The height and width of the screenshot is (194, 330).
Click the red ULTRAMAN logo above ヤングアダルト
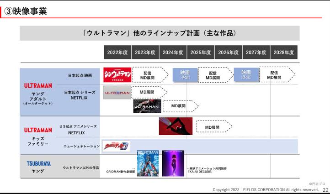[x=38, y=85]
